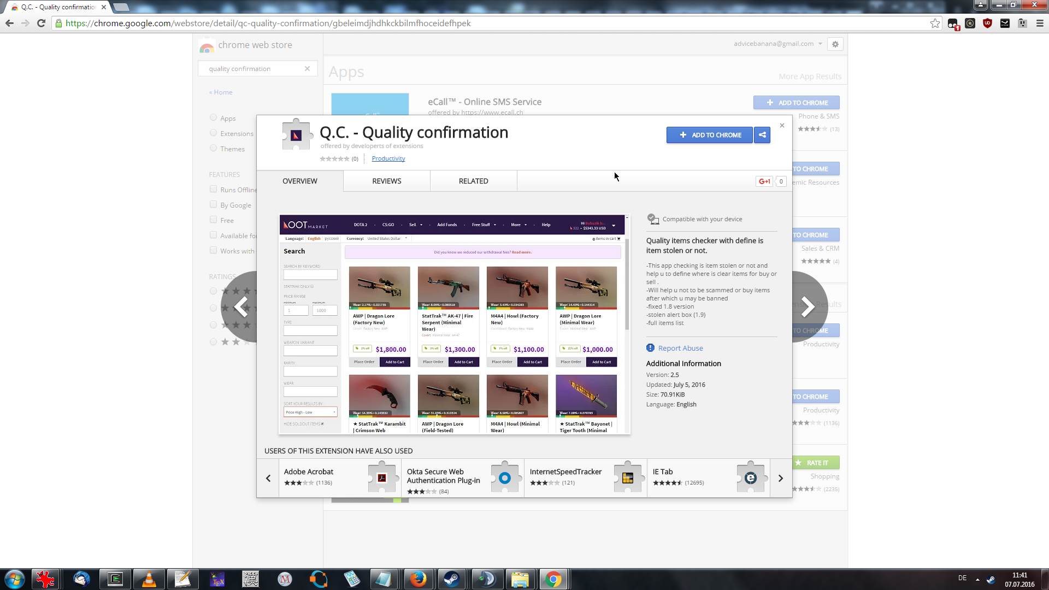Click the bookmark star in the address bar
The height and width of the screenshot is (590, 1049).
coord(935,23)
